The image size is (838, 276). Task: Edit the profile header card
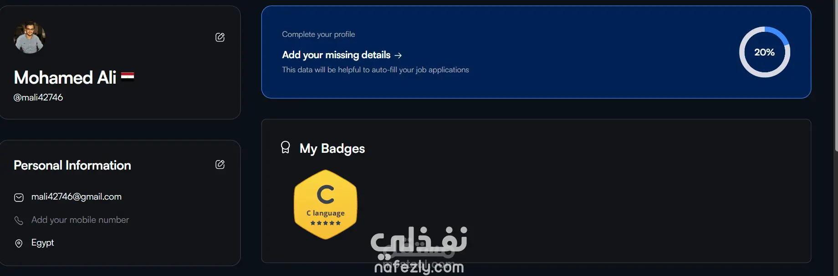pos(220,37)
